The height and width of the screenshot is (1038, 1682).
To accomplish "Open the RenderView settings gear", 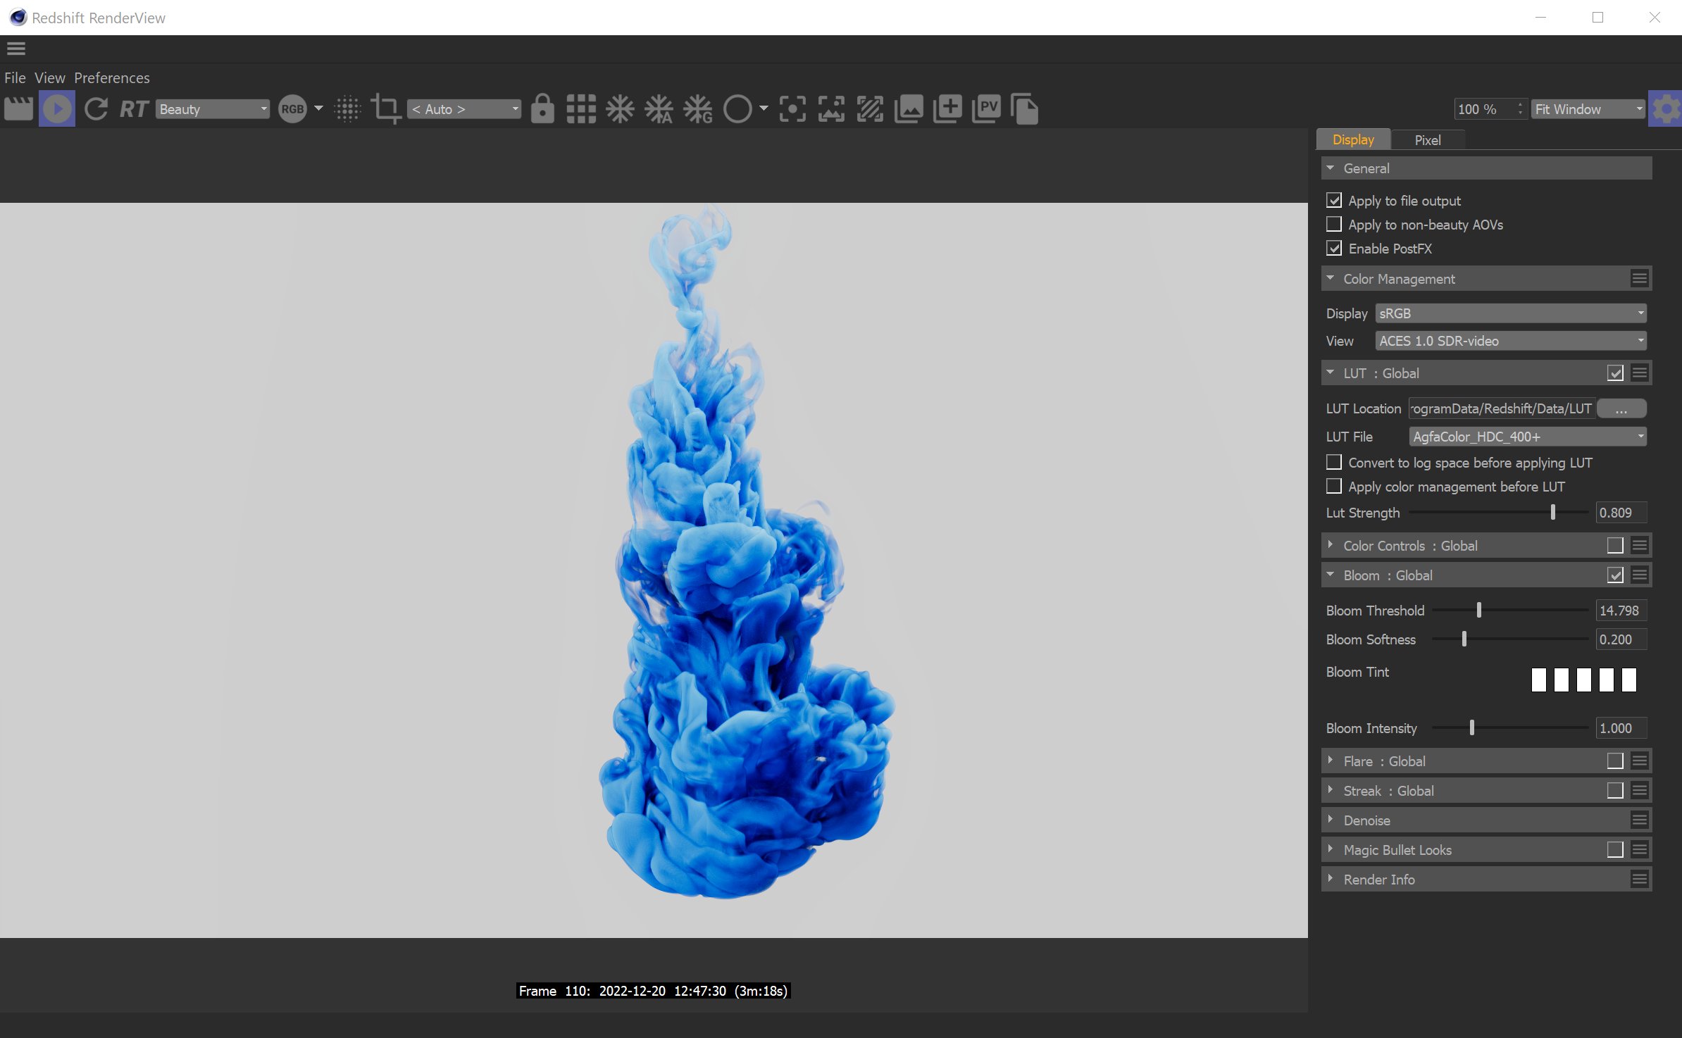I will [x=1665, y=108].
